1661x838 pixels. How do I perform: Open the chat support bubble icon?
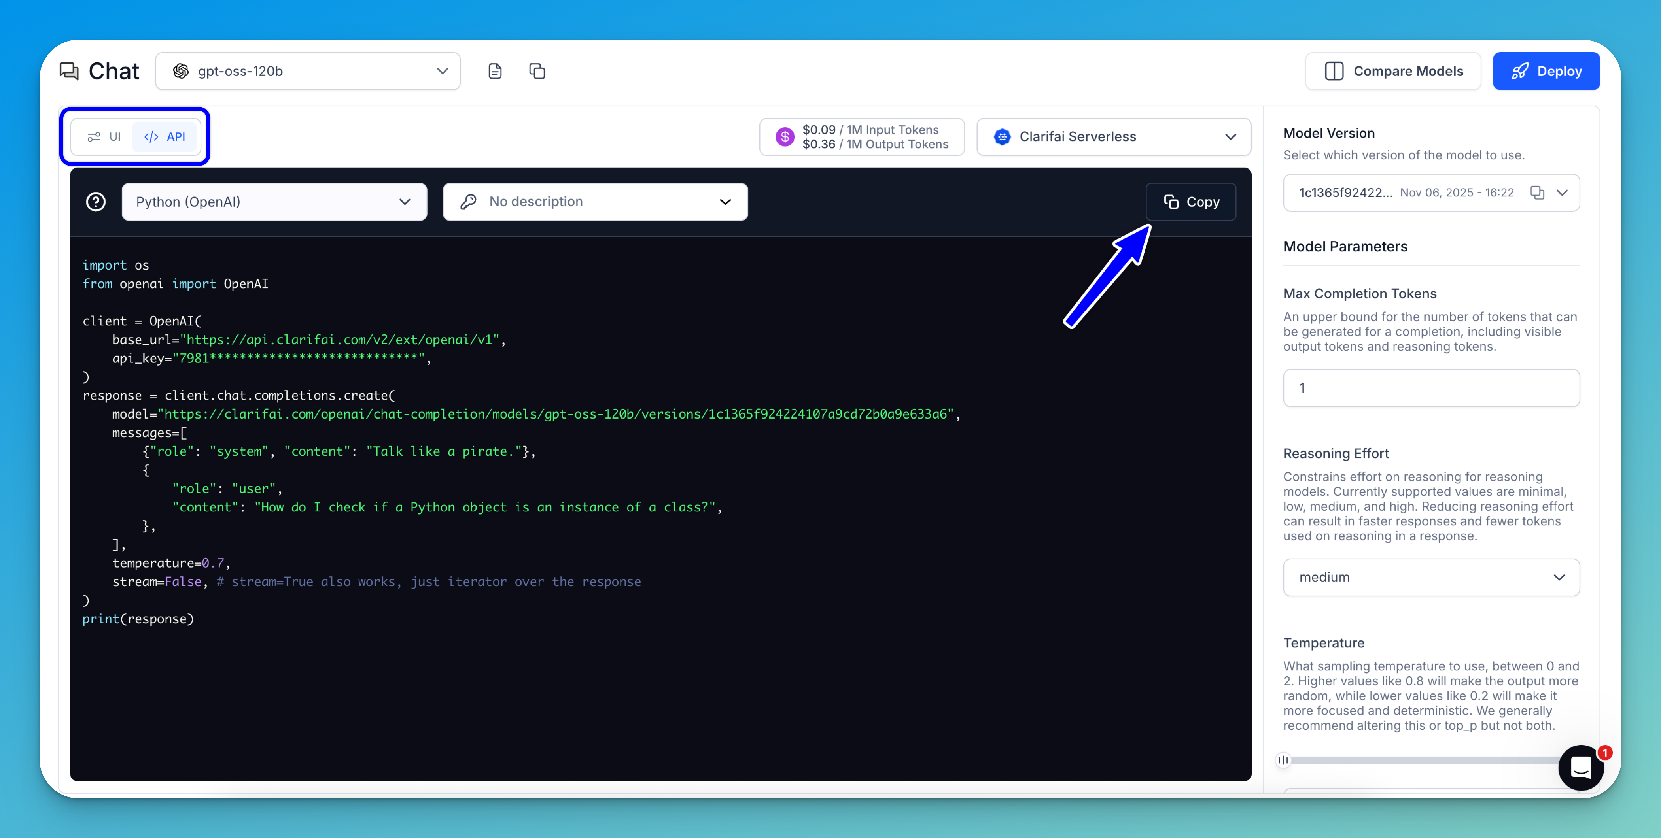pos(1580,767)
